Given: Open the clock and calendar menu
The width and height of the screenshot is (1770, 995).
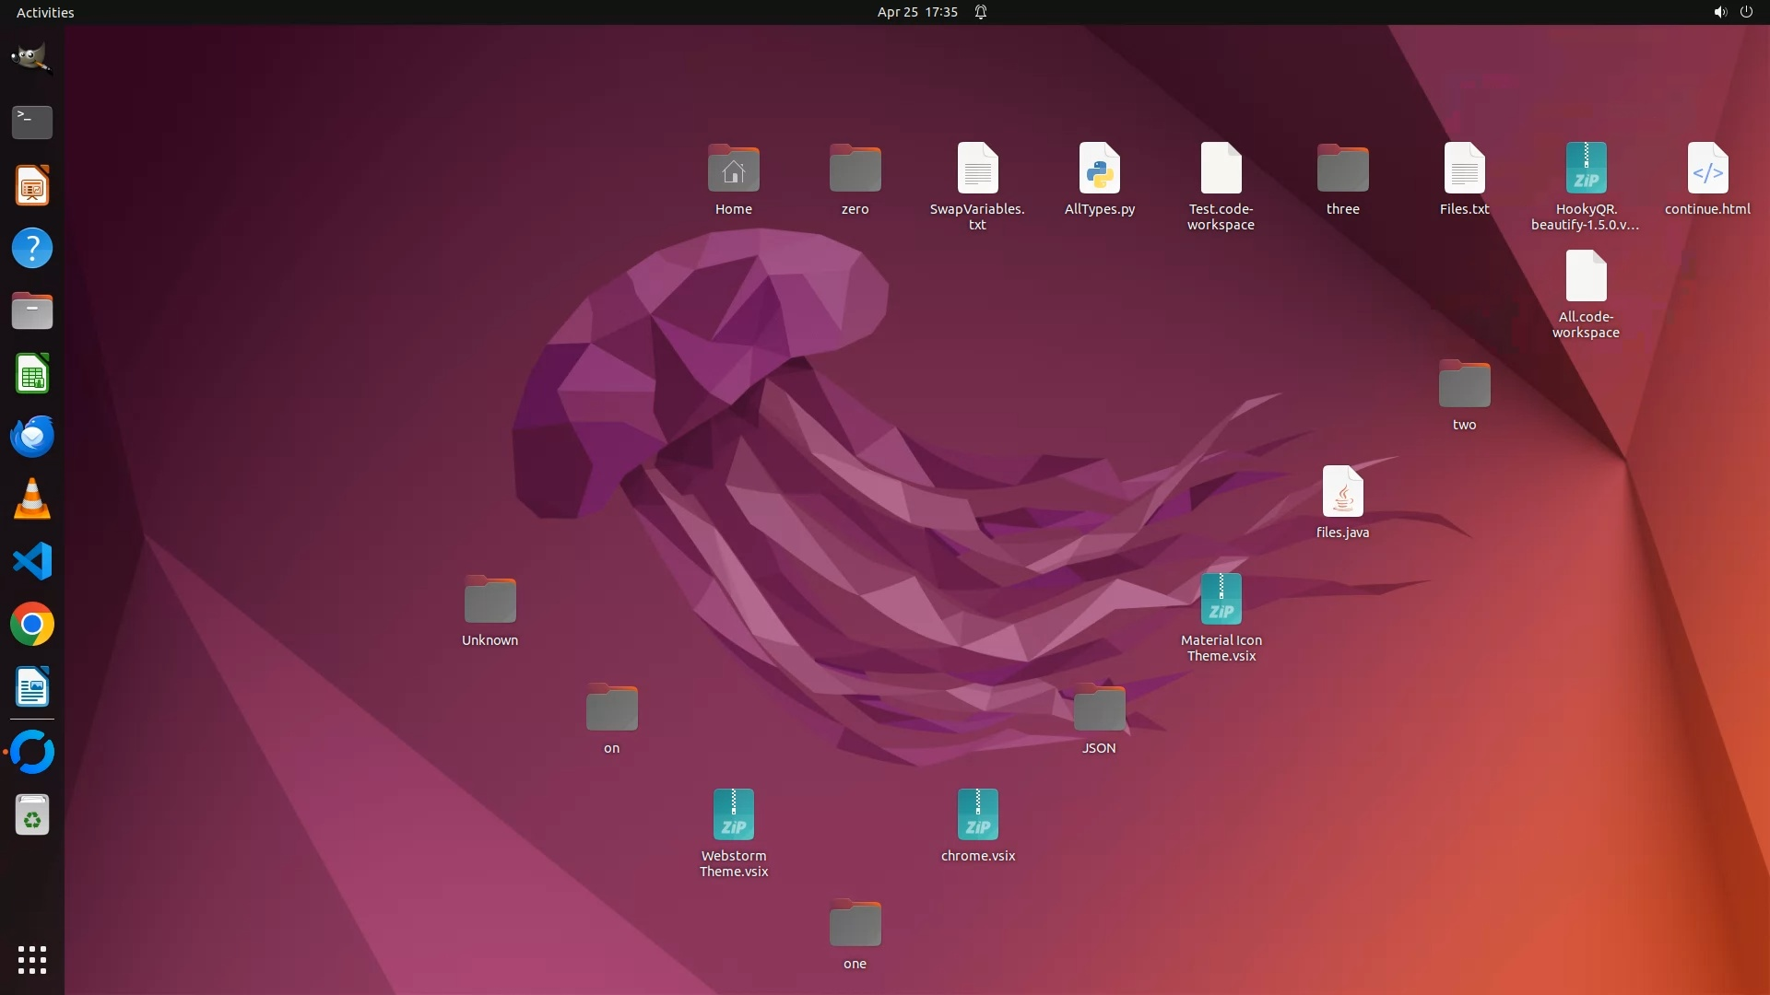Looking at the screenshot, I should point(916,12).
